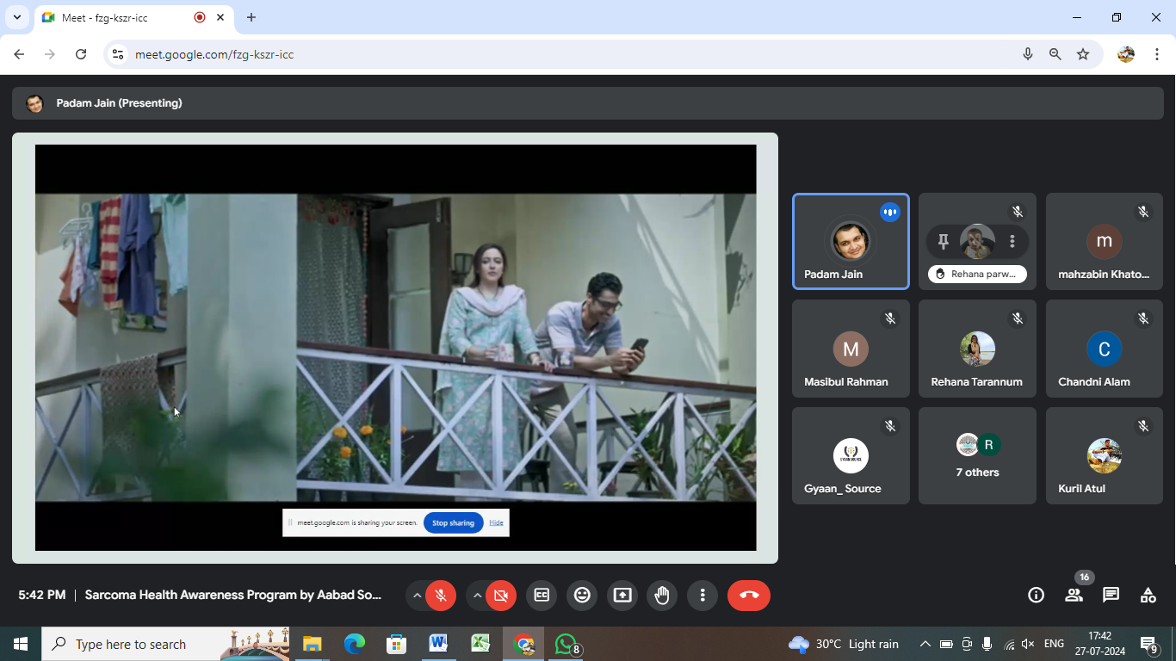This screenshot has height=661, width=1176.
Task: Click Stop sharing button
Action: pos(453,522)
